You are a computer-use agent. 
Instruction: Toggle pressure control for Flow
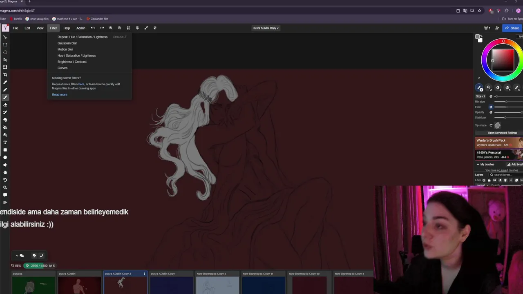point(491,107)
